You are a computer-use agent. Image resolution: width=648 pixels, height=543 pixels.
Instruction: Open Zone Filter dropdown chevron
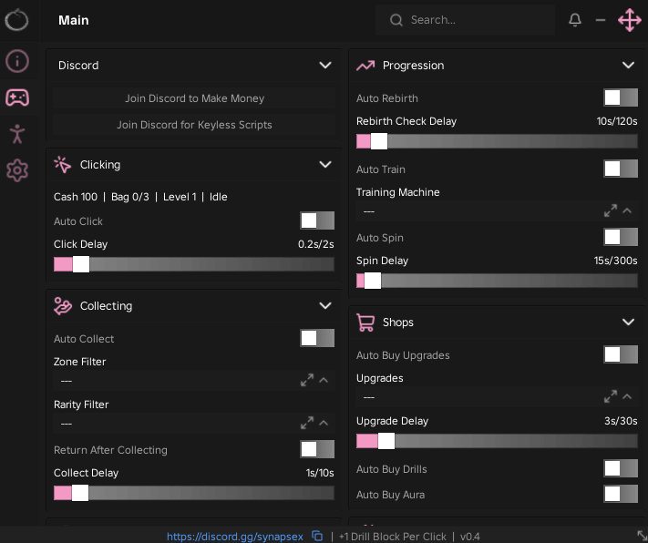tap(324, 380)
